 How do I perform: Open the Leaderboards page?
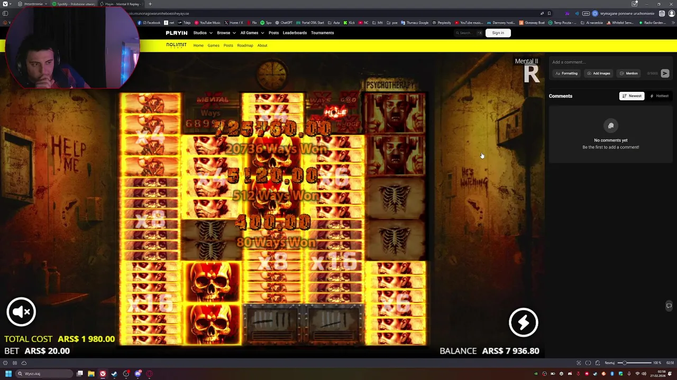coord(295,33)
